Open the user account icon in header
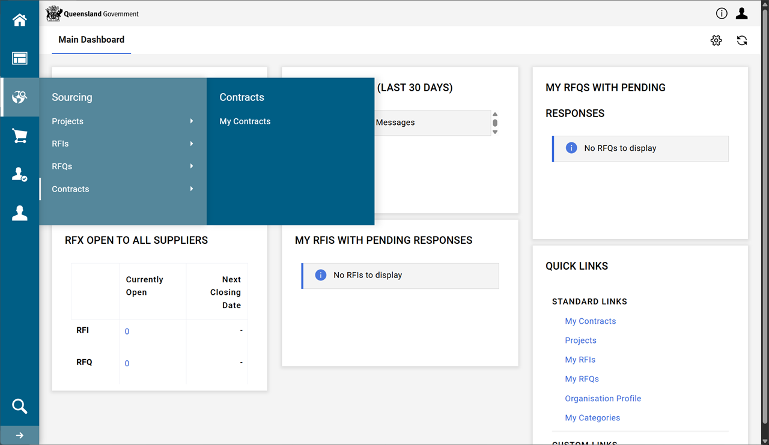The image size is (769, 445). tap(742, 14)
